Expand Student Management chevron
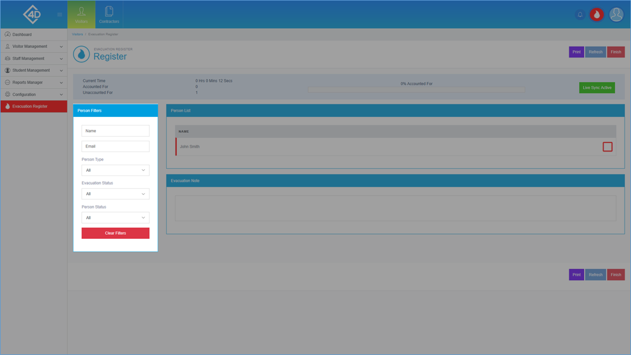This screenshot has width=631, height=355. point(61,71)
